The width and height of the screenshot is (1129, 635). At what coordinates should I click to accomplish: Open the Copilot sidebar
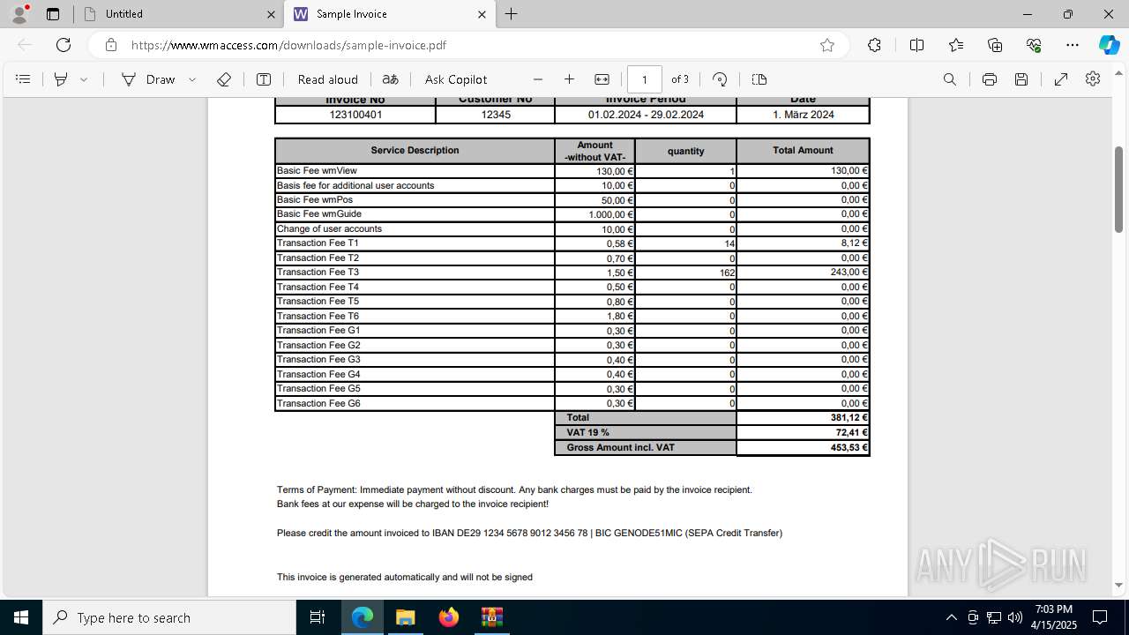tap(1109, 45)
